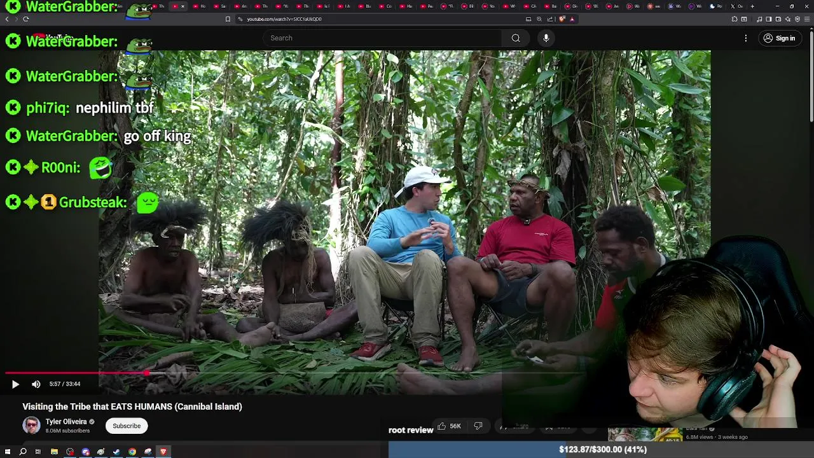Toggle the browser sidebar panel icon
814x458 pixels.
coord(769,19)
